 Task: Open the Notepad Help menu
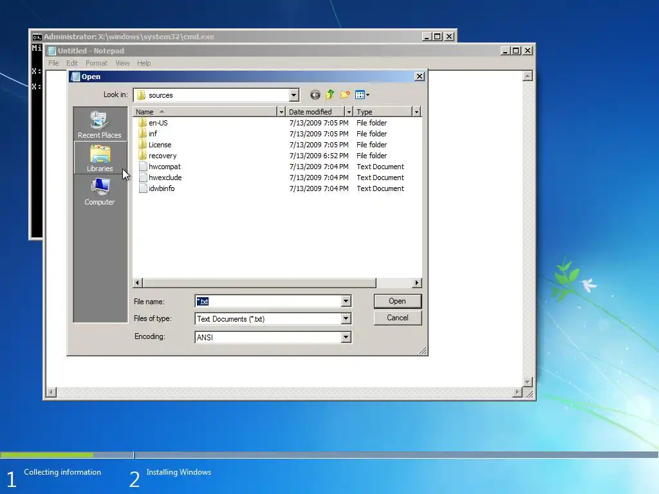[x=144, y=63]
